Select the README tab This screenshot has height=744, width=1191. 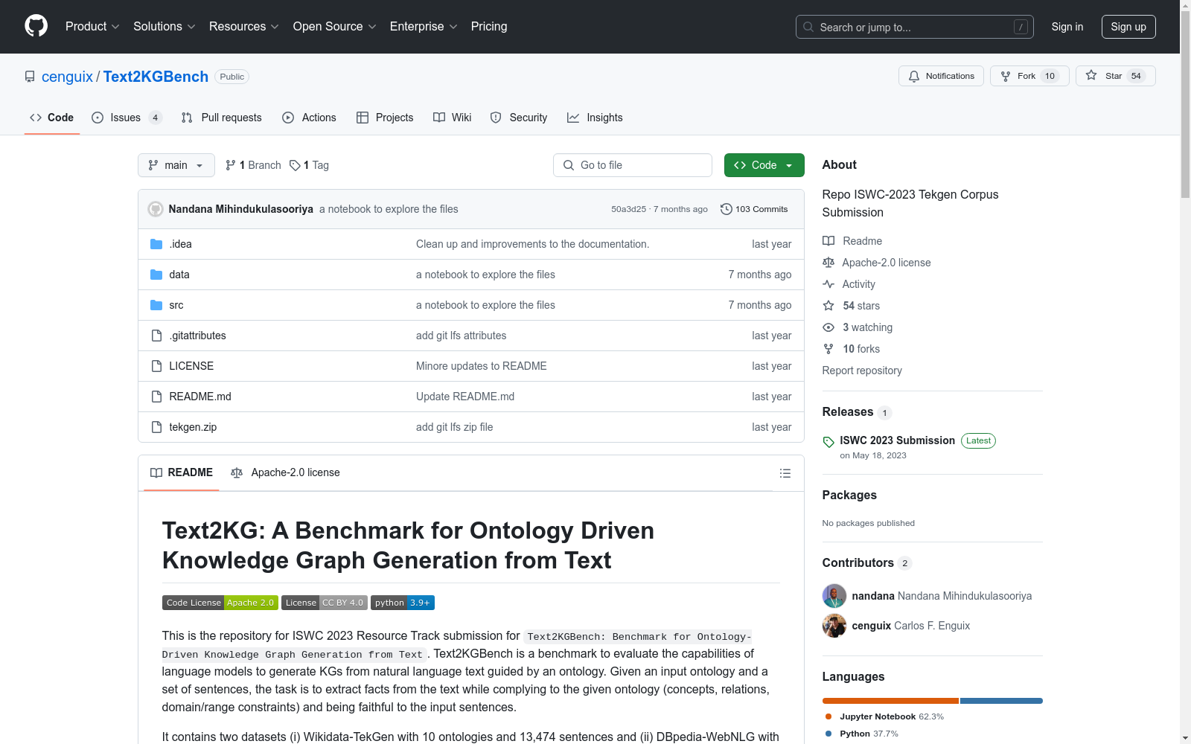pos(182,472)
